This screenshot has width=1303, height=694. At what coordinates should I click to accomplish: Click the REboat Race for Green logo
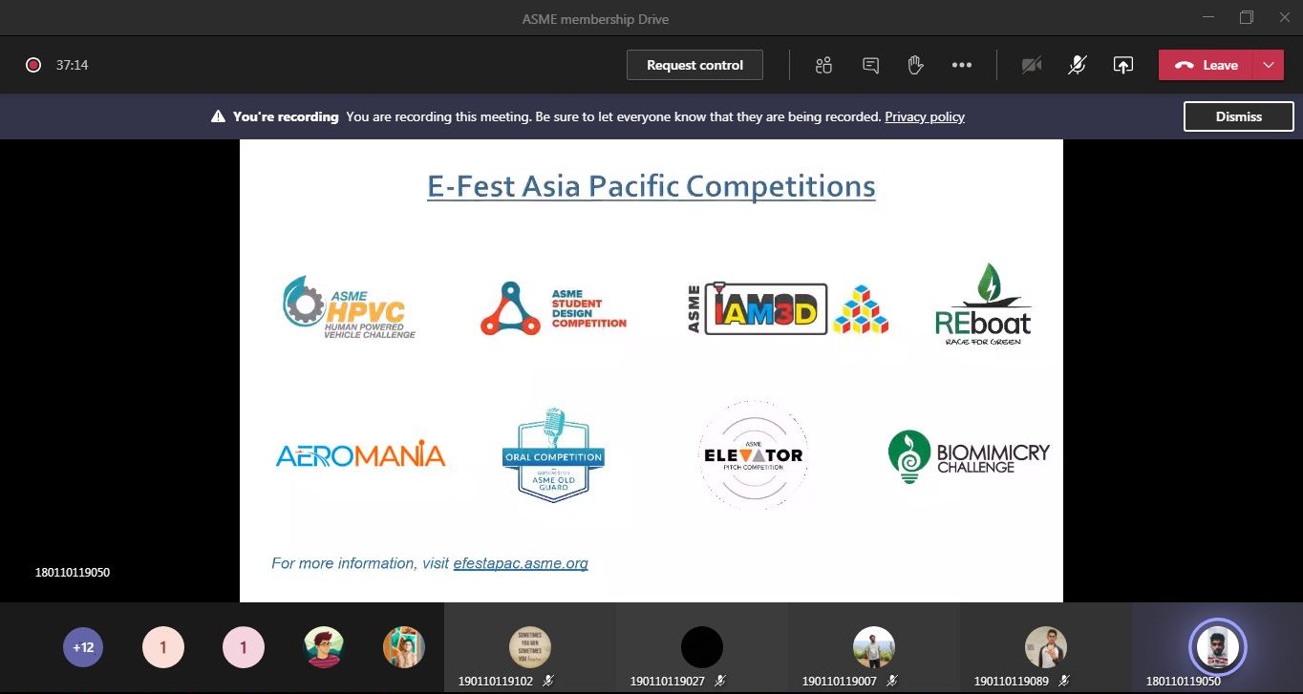tap(983, 305)
